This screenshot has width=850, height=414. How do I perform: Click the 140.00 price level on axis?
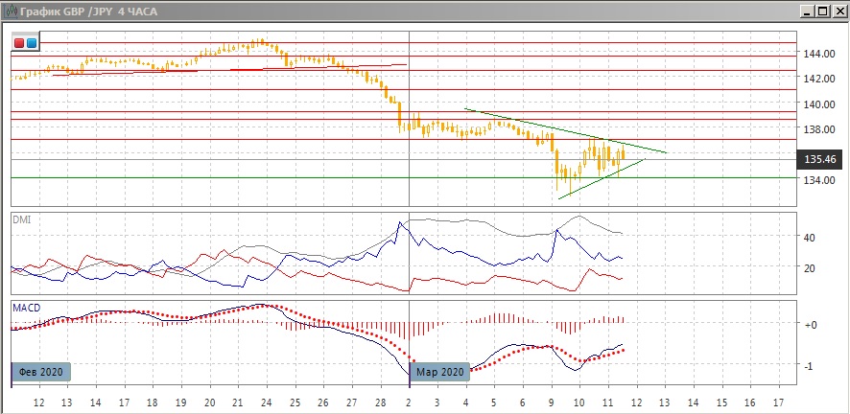coord(816,104)
